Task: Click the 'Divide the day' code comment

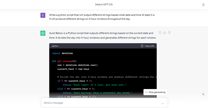Action: click(x=107, y=77)
